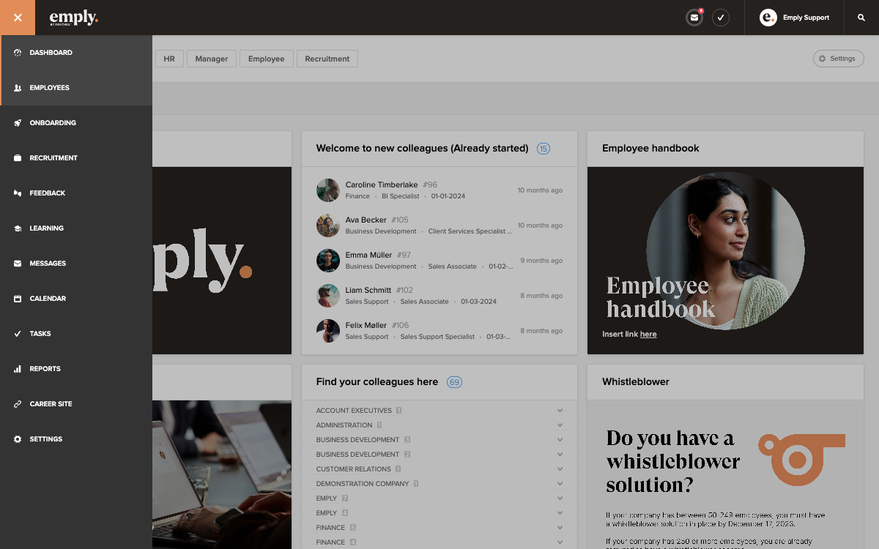Open the tasks checkmark icon in header
The height and width of the screenshot is (549, 879).
721,18
